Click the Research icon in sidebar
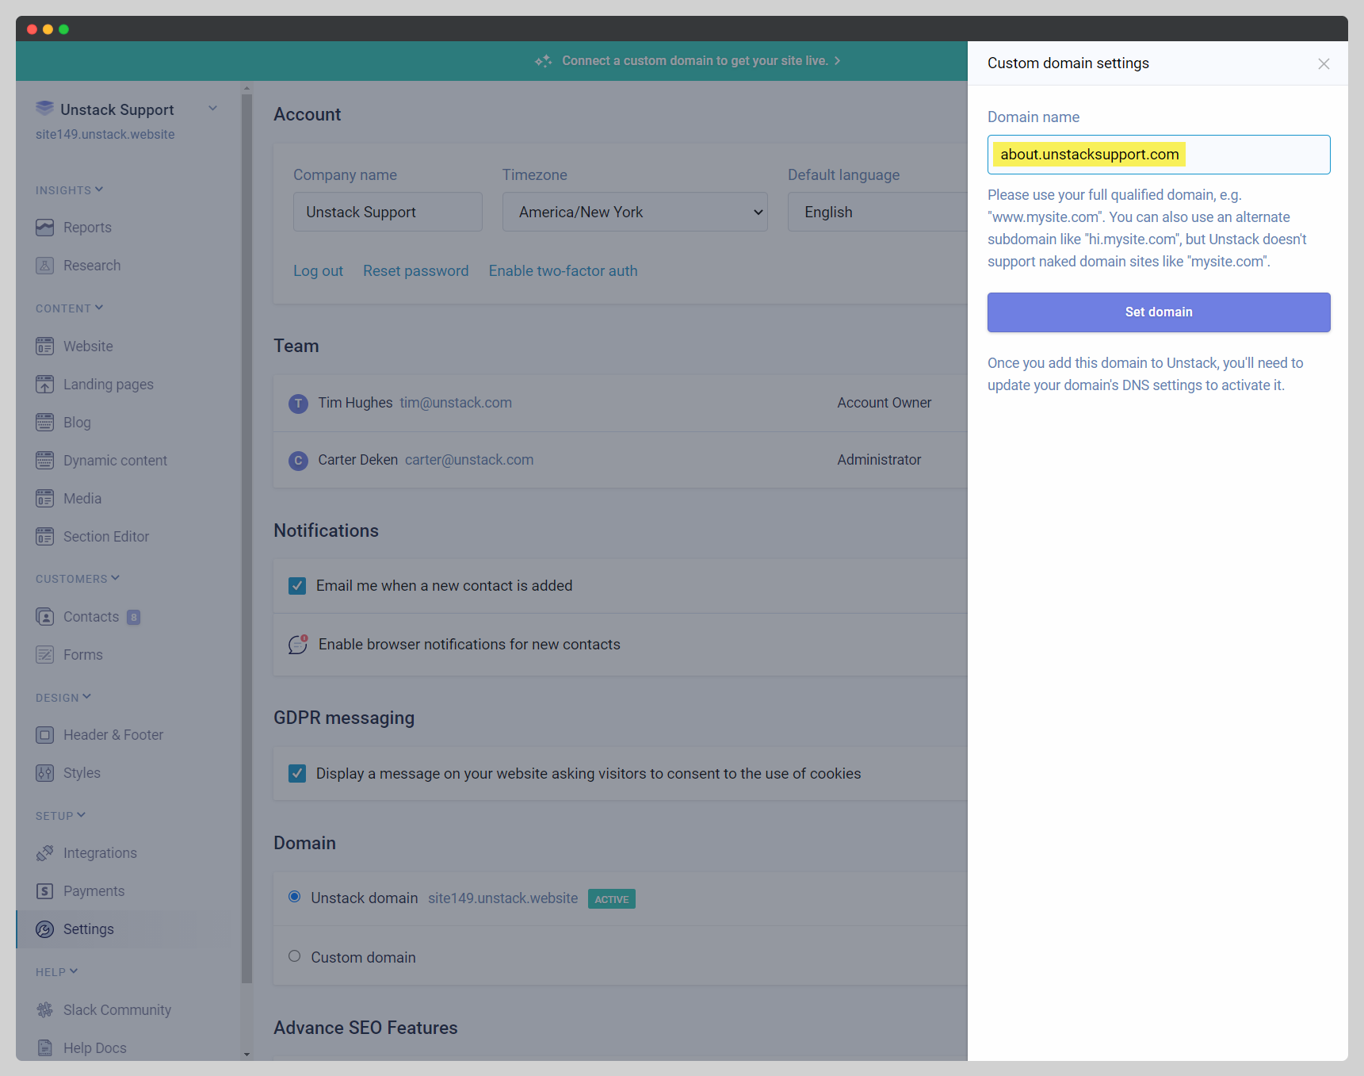The height and width of the screenshot is (1076, 1364). coord(44,266)
